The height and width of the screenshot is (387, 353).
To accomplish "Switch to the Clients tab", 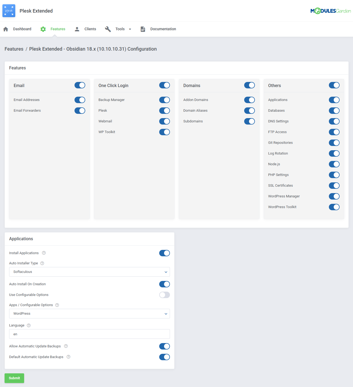I will [x=90, y=29].
